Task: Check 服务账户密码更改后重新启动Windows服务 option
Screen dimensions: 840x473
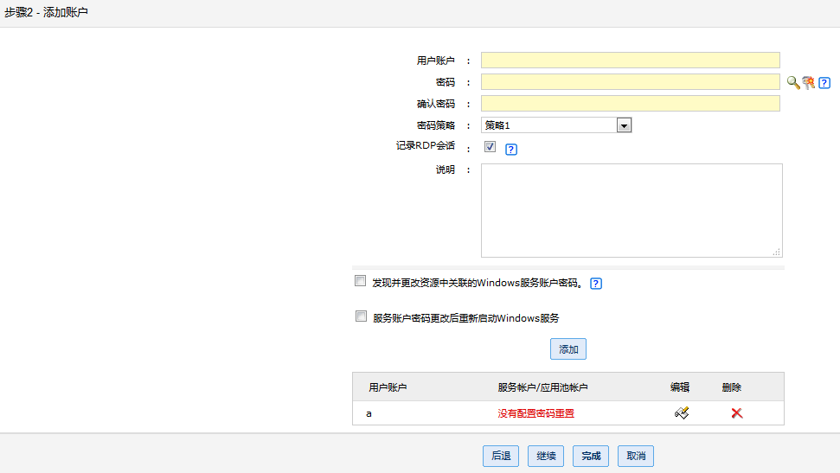Action: point(361,316)
